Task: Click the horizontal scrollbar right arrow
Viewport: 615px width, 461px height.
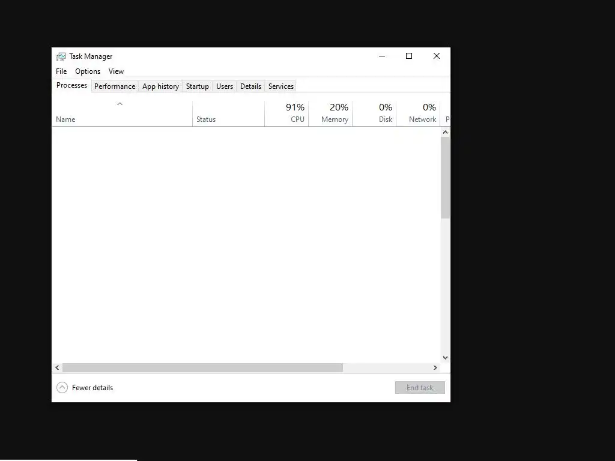Action: (435, 368)
